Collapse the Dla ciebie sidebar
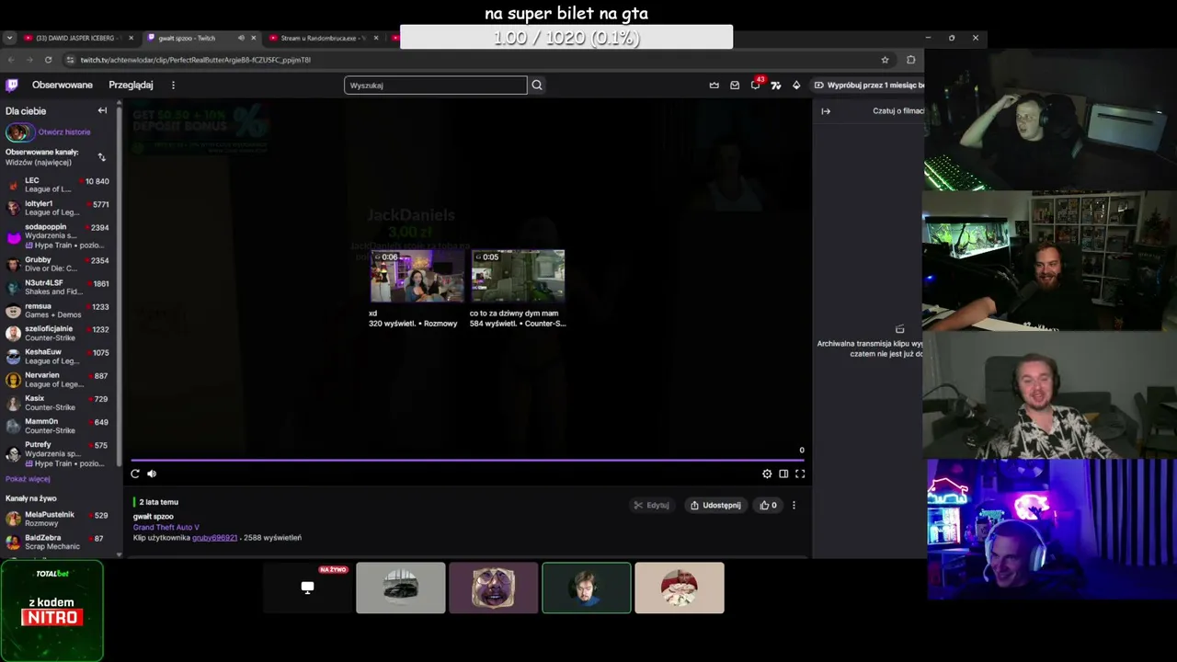Screen dimensions: 1177x662 (102, 110)
